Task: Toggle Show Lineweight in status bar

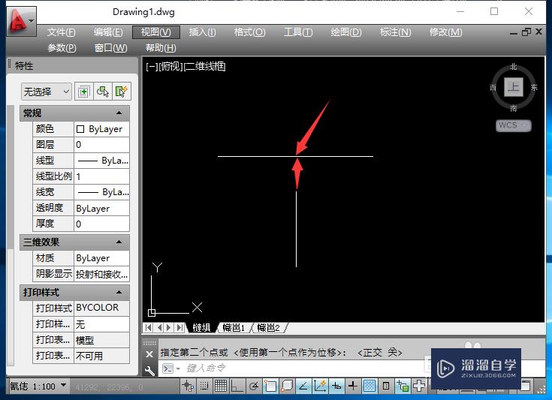Action: point(353,386)
